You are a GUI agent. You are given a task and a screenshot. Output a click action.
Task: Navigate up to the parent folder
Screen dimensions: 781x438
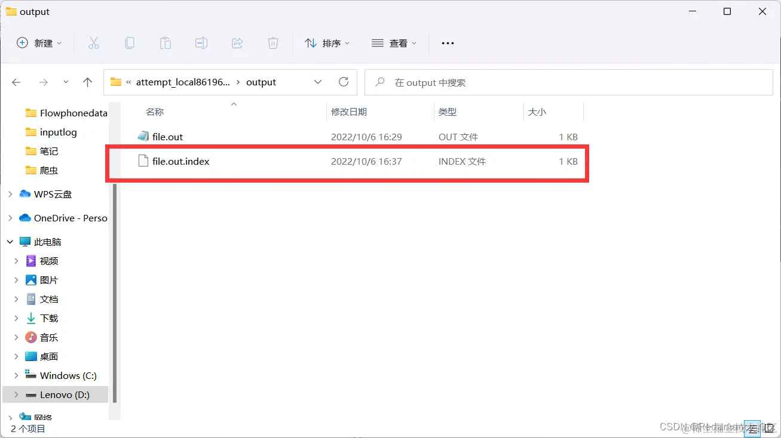click(87, 82)
